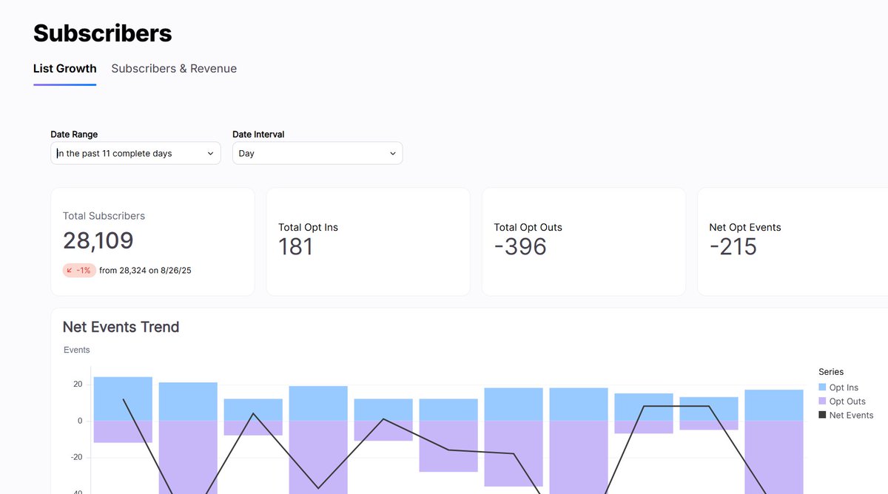Click the 'from 28,324 on 8/26/25' text
Viewport: 888px width, 494px height.
point(145,271)
